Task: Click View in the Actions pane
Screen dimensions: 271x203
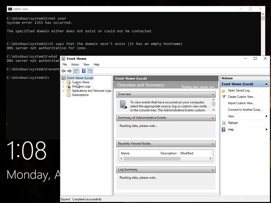Action: [x=231, y=116]
